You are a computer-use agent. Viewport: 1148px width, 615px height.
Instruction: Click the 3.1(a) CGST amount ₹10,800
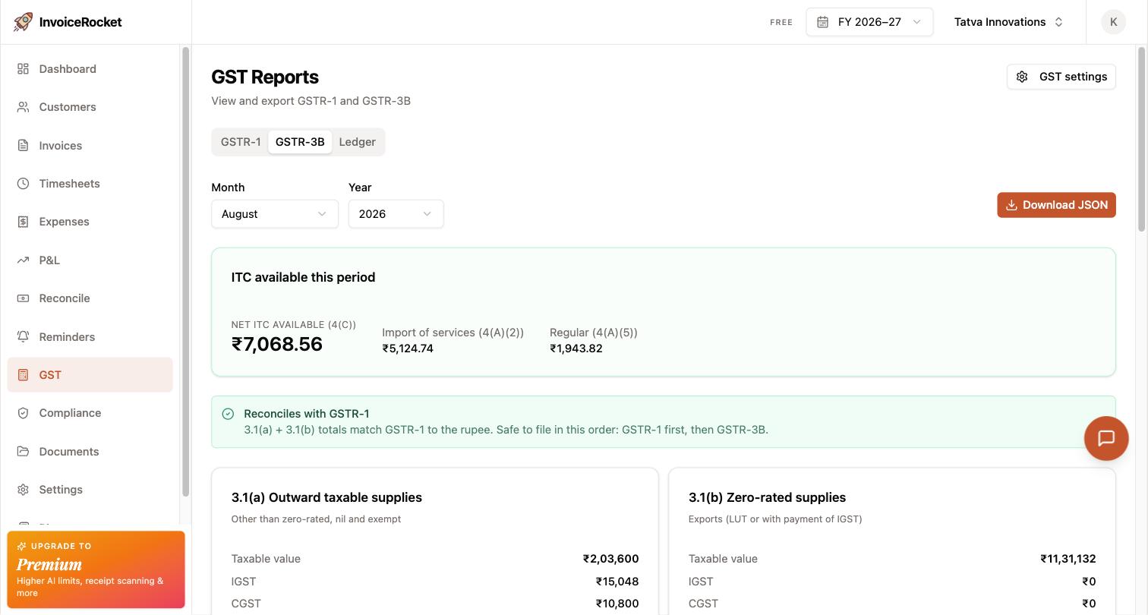coord(617,604)
